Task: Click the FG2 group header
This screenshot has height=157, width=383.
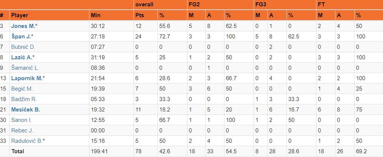Action: point(194,5)
